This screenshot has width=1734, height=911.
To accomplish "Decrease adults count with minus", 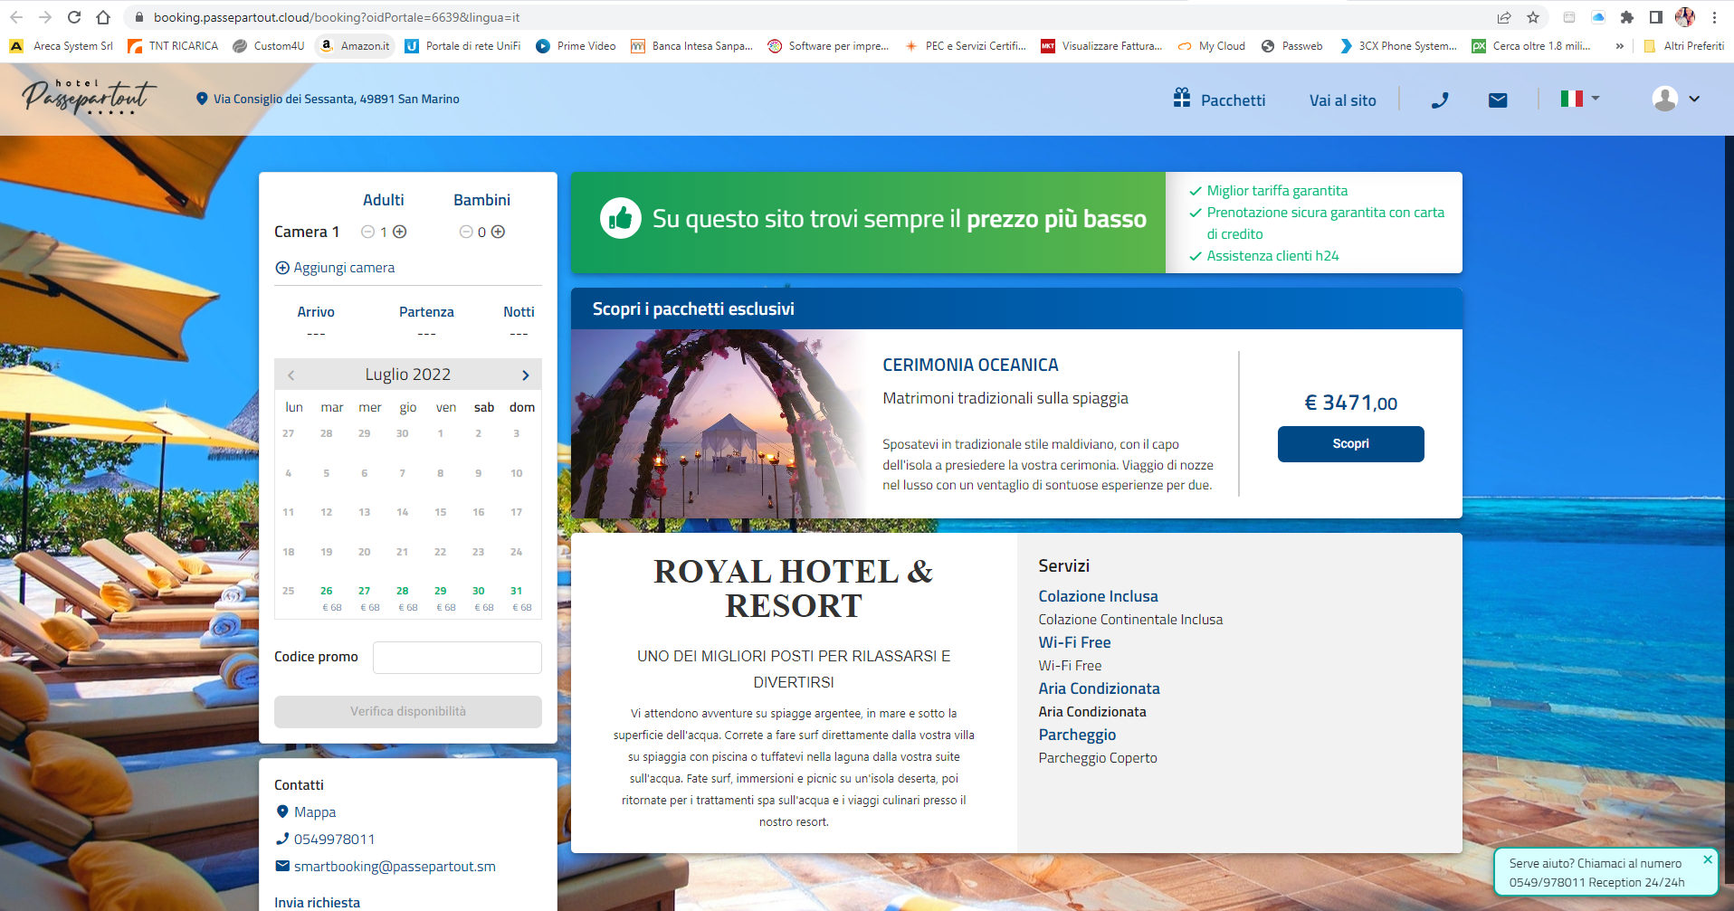I will 367,232.
